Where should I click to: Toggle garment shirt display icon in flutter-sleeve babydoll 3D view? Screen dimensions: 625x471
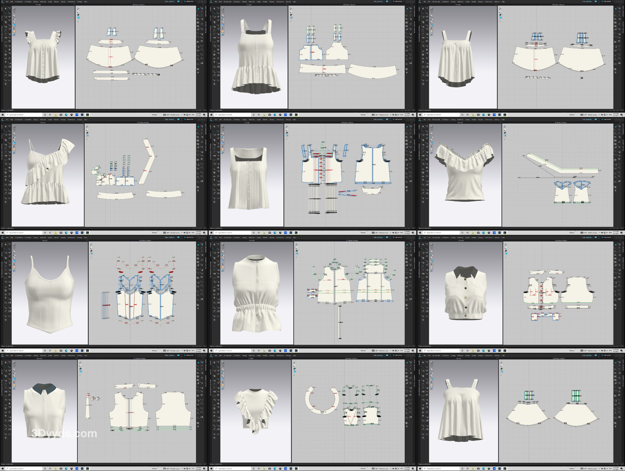click(x=14, y=12)
